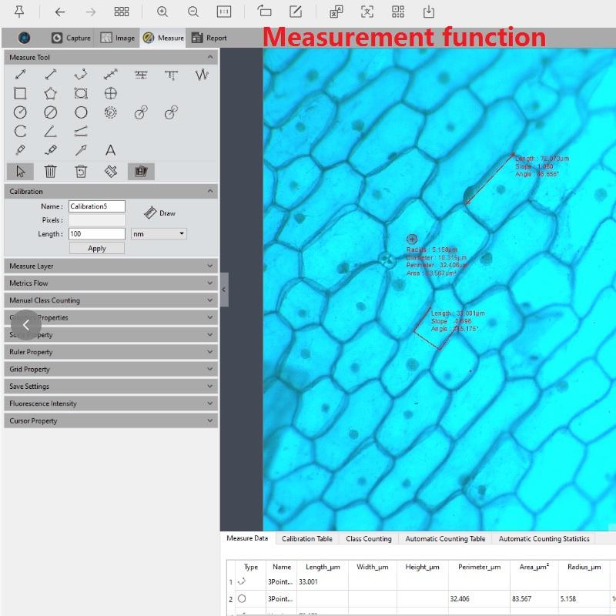The image size is (616, 616).
Task: Select the polygon measure tool
Action: coord(50,93)
